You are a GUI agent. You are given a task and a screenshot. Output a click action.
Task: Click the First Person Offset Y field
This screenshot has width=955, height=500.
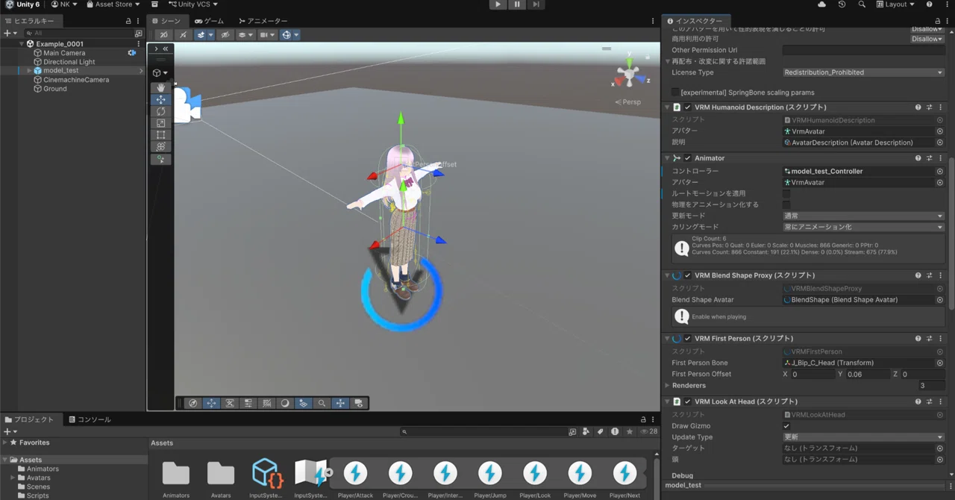868,375
